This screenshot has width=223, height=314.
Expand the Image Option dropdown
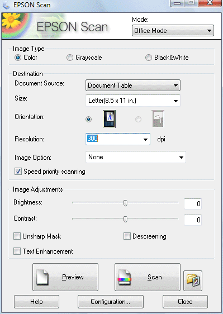click(136, 157)
